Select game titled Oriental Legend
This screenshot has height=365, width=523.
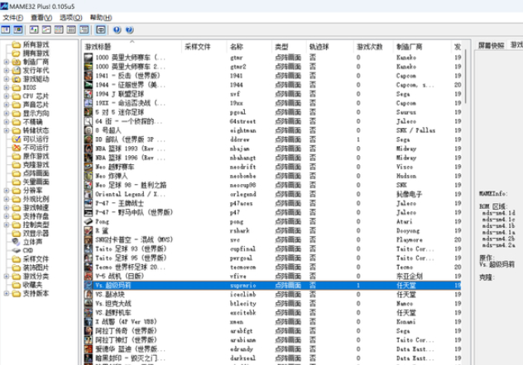point(130,194)
